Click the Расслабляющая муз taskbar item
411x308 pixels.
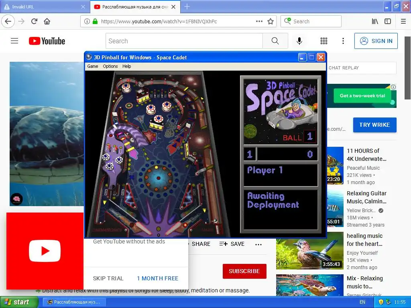[x=74, y=302]
